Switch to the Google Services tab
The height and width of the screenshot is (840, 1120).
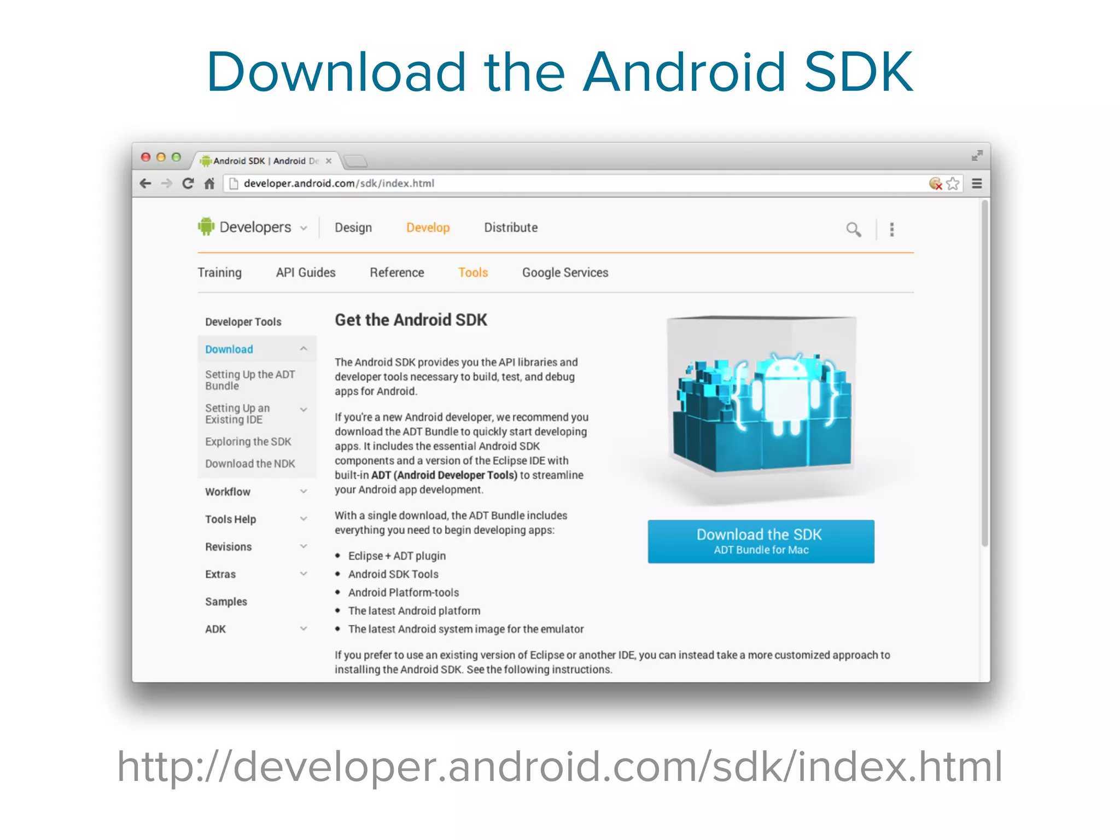[565, 272]
